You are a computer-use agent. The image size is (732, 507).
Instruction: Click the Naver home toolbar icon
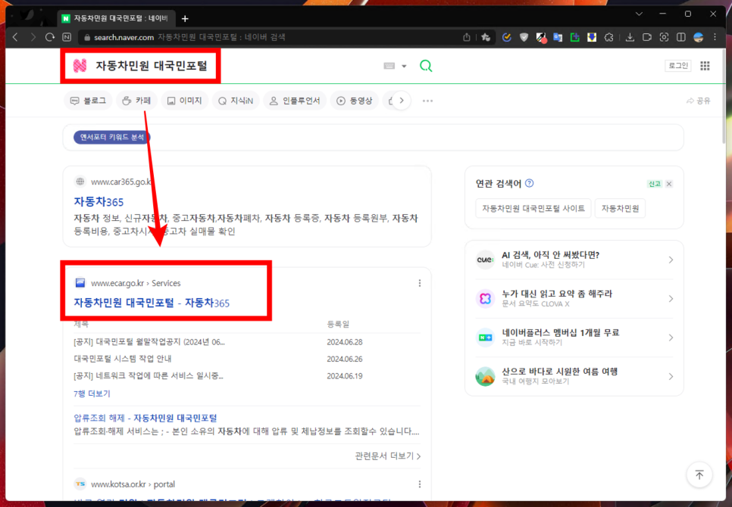[x=67, y=37]
